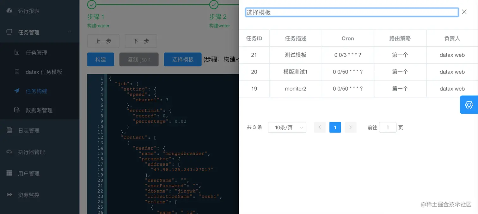Screen dimensions: 478x214
Task: Click the cron cell 0 0/3 * * * ?
Action: (348, 55)
